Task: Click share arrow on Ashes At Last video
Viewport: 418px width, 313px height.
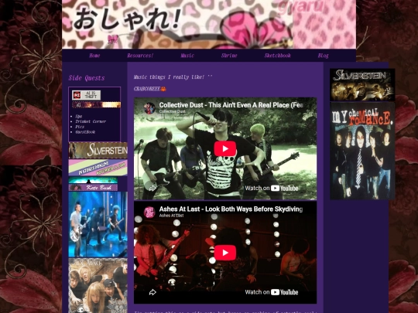Action: click(x=152, y=292)
